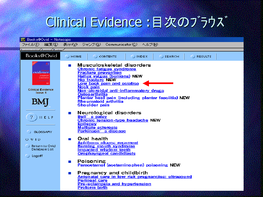This screenshot has height=197, width=263.
Task: Open the Search navigation button
Action: pyautogui.click(x=169, y=56)
